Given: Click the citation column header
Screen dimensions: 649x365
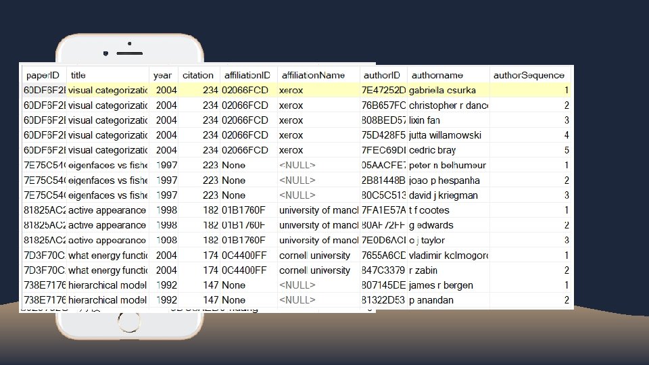Looking at the screenshot, I should click(x=199, y=75).
